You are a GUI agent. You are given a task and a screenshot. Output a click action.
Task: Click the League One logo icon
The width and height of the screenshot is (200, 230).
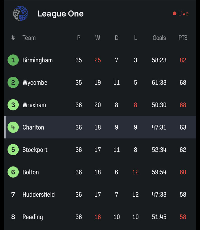pyautogui.click(x=20, y=13)
